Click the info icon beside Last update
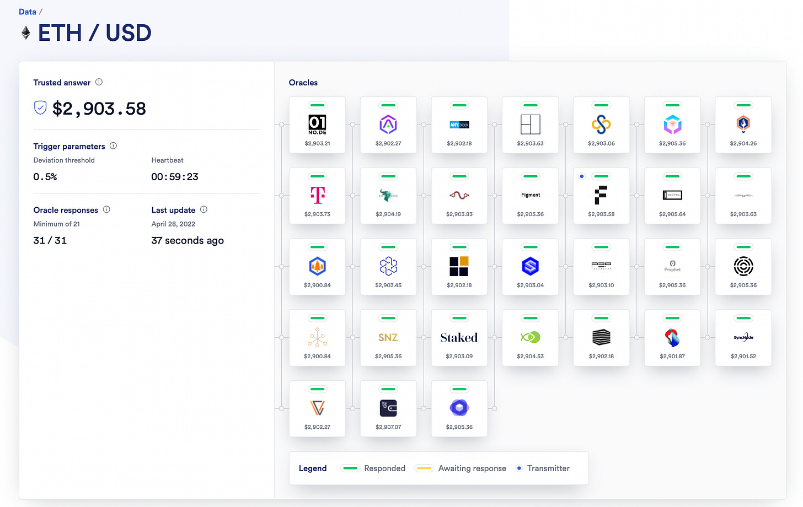This screenshot has width=803, height=507. (x=204, y=209)
